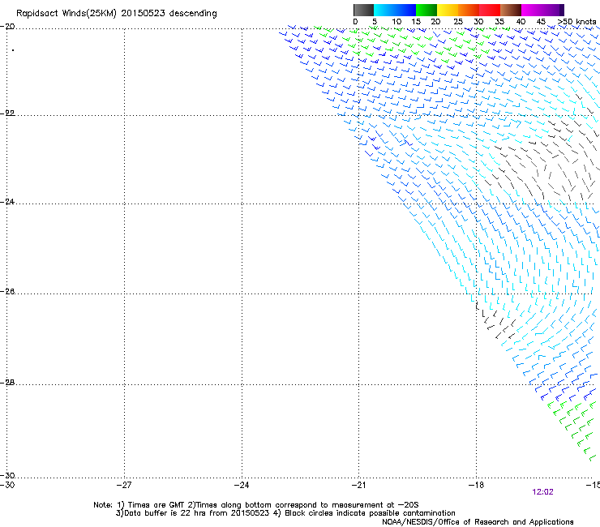Click the cyan-blue 5-15 knots color segment

click(395, 10)
